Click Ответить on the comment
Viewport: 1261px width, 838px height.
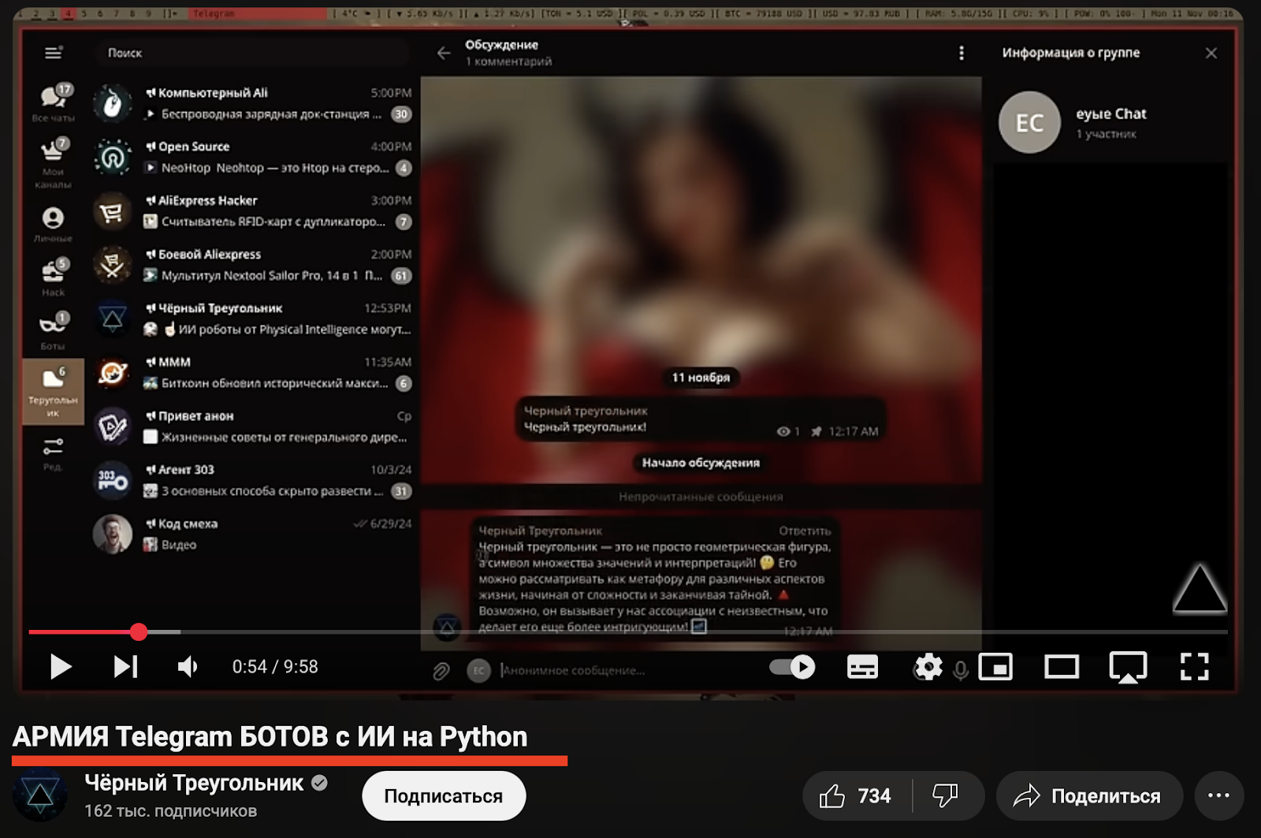tap(805, 531)
